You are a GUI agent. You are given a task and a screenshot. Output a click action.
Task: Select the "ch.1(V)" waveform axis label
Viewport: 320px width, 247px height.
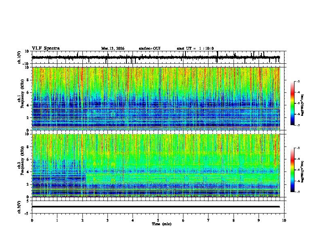[19, 57]
